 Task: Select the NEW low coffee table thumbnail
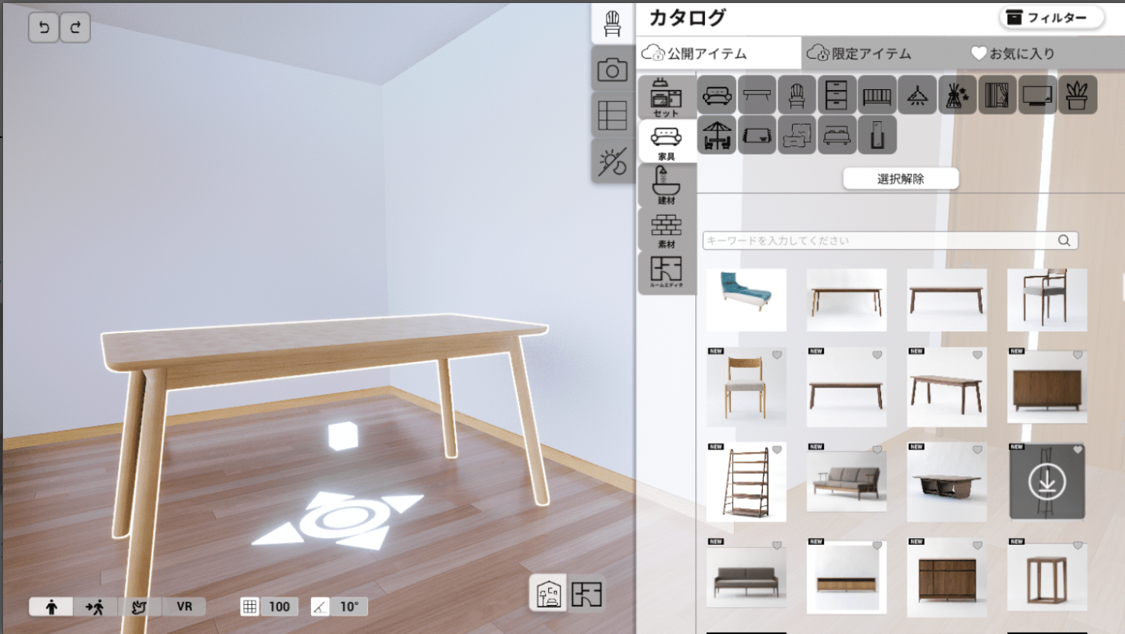click(x=947, y=482)
